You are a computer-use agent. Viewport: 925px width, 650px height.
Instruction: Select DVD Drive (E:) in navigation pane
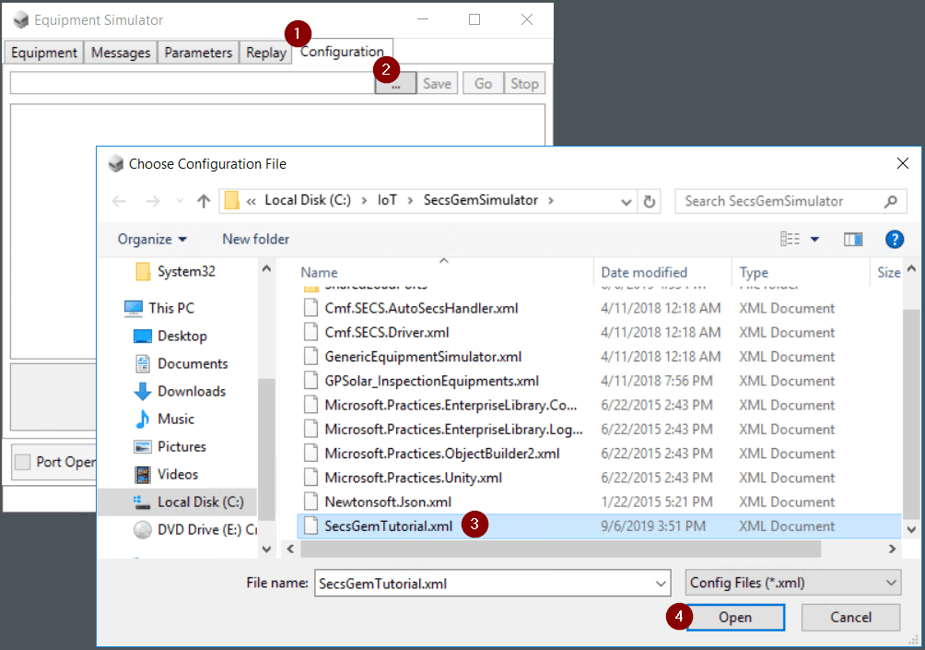tap(195, 530)
